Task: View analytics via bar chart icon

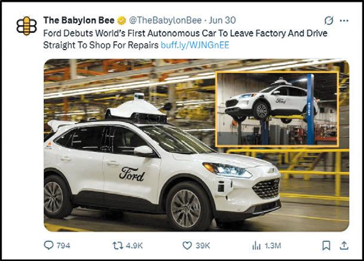Action: tap(256, 245)
